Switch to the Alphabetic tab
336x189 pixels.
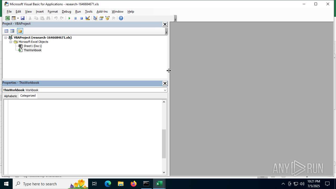[x=10, y=96]
